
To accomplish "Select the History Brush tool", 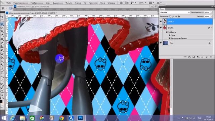I will tap(2, 50).
